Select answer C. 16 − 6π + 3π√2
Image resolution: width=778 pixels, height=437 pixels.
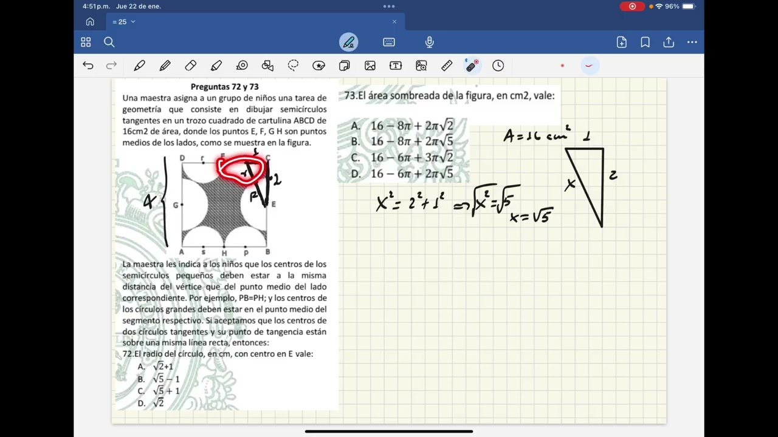402,157
